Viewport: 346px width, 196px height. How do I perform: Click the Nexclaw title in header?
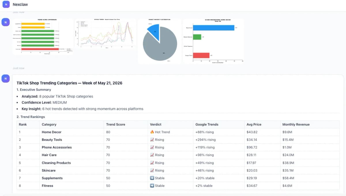20,5
